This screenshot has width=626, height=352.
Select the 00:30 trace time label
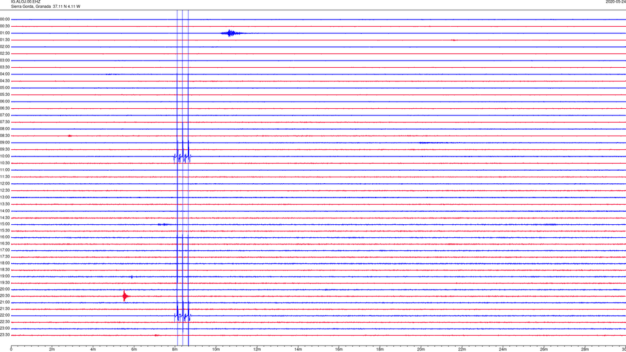[x=5, y=26]
